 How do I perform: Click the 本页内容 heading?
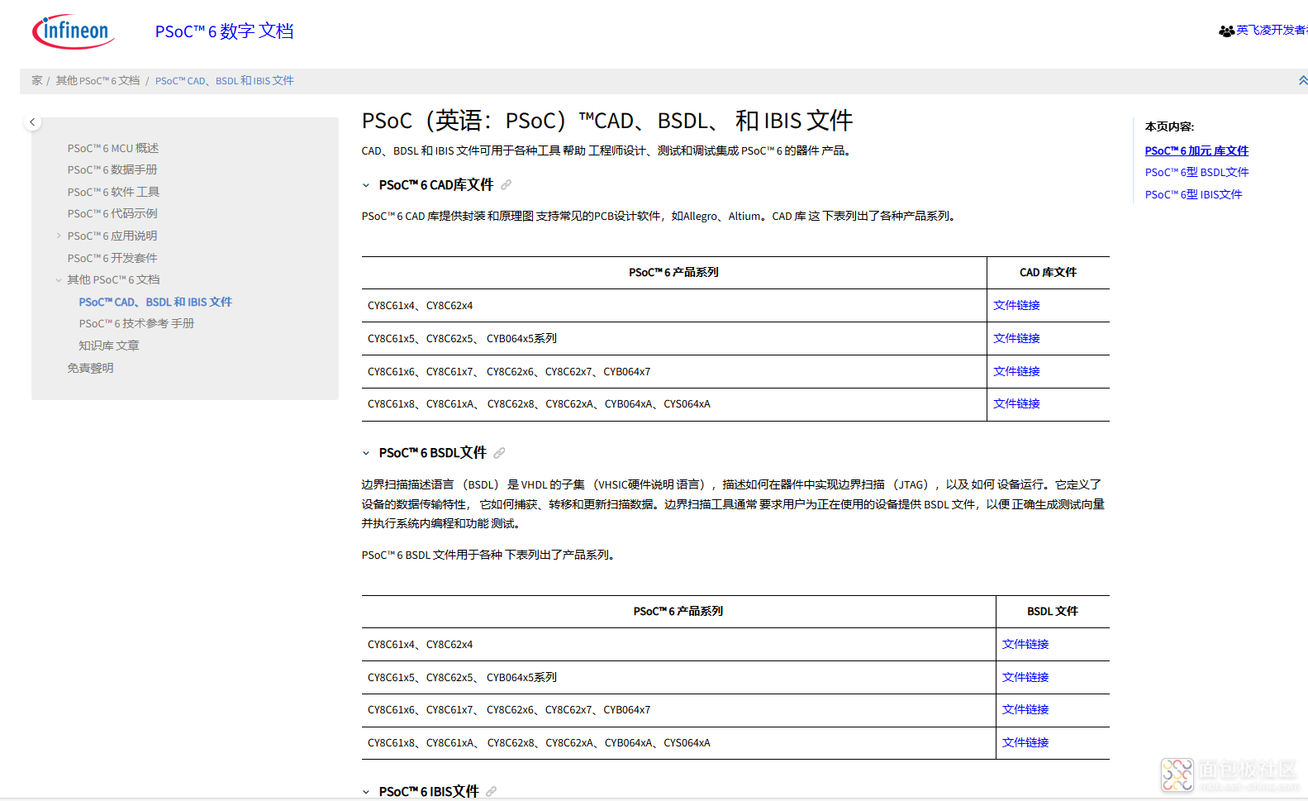[x=1169, y=126]
